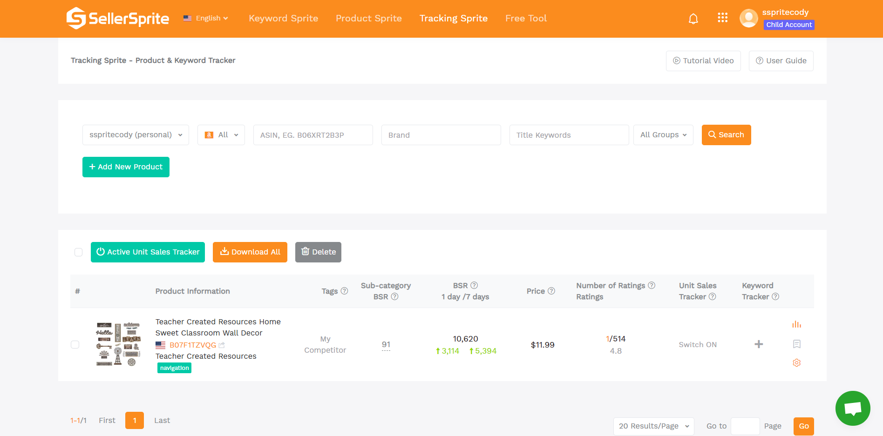Open the Free Tool menu

(526, 18)
